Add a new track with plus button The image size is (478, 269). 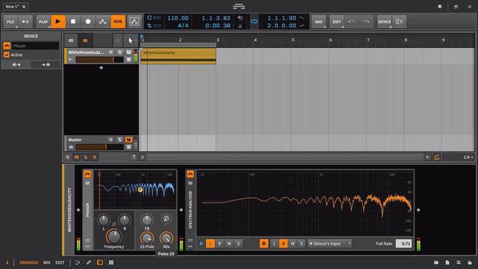click(x=102, y=68)
